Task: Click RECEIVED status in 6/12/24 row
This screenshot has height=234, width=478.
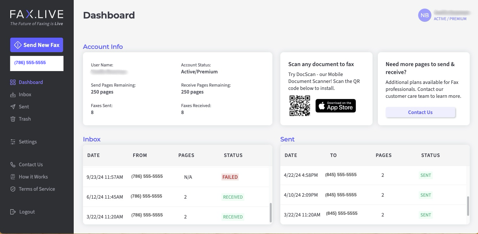Action: click(x=233, y=197)
